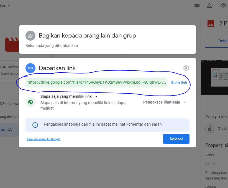
Task: Click the red video file thumbnail
Action: pyautogui.click(x=12, y=44)
